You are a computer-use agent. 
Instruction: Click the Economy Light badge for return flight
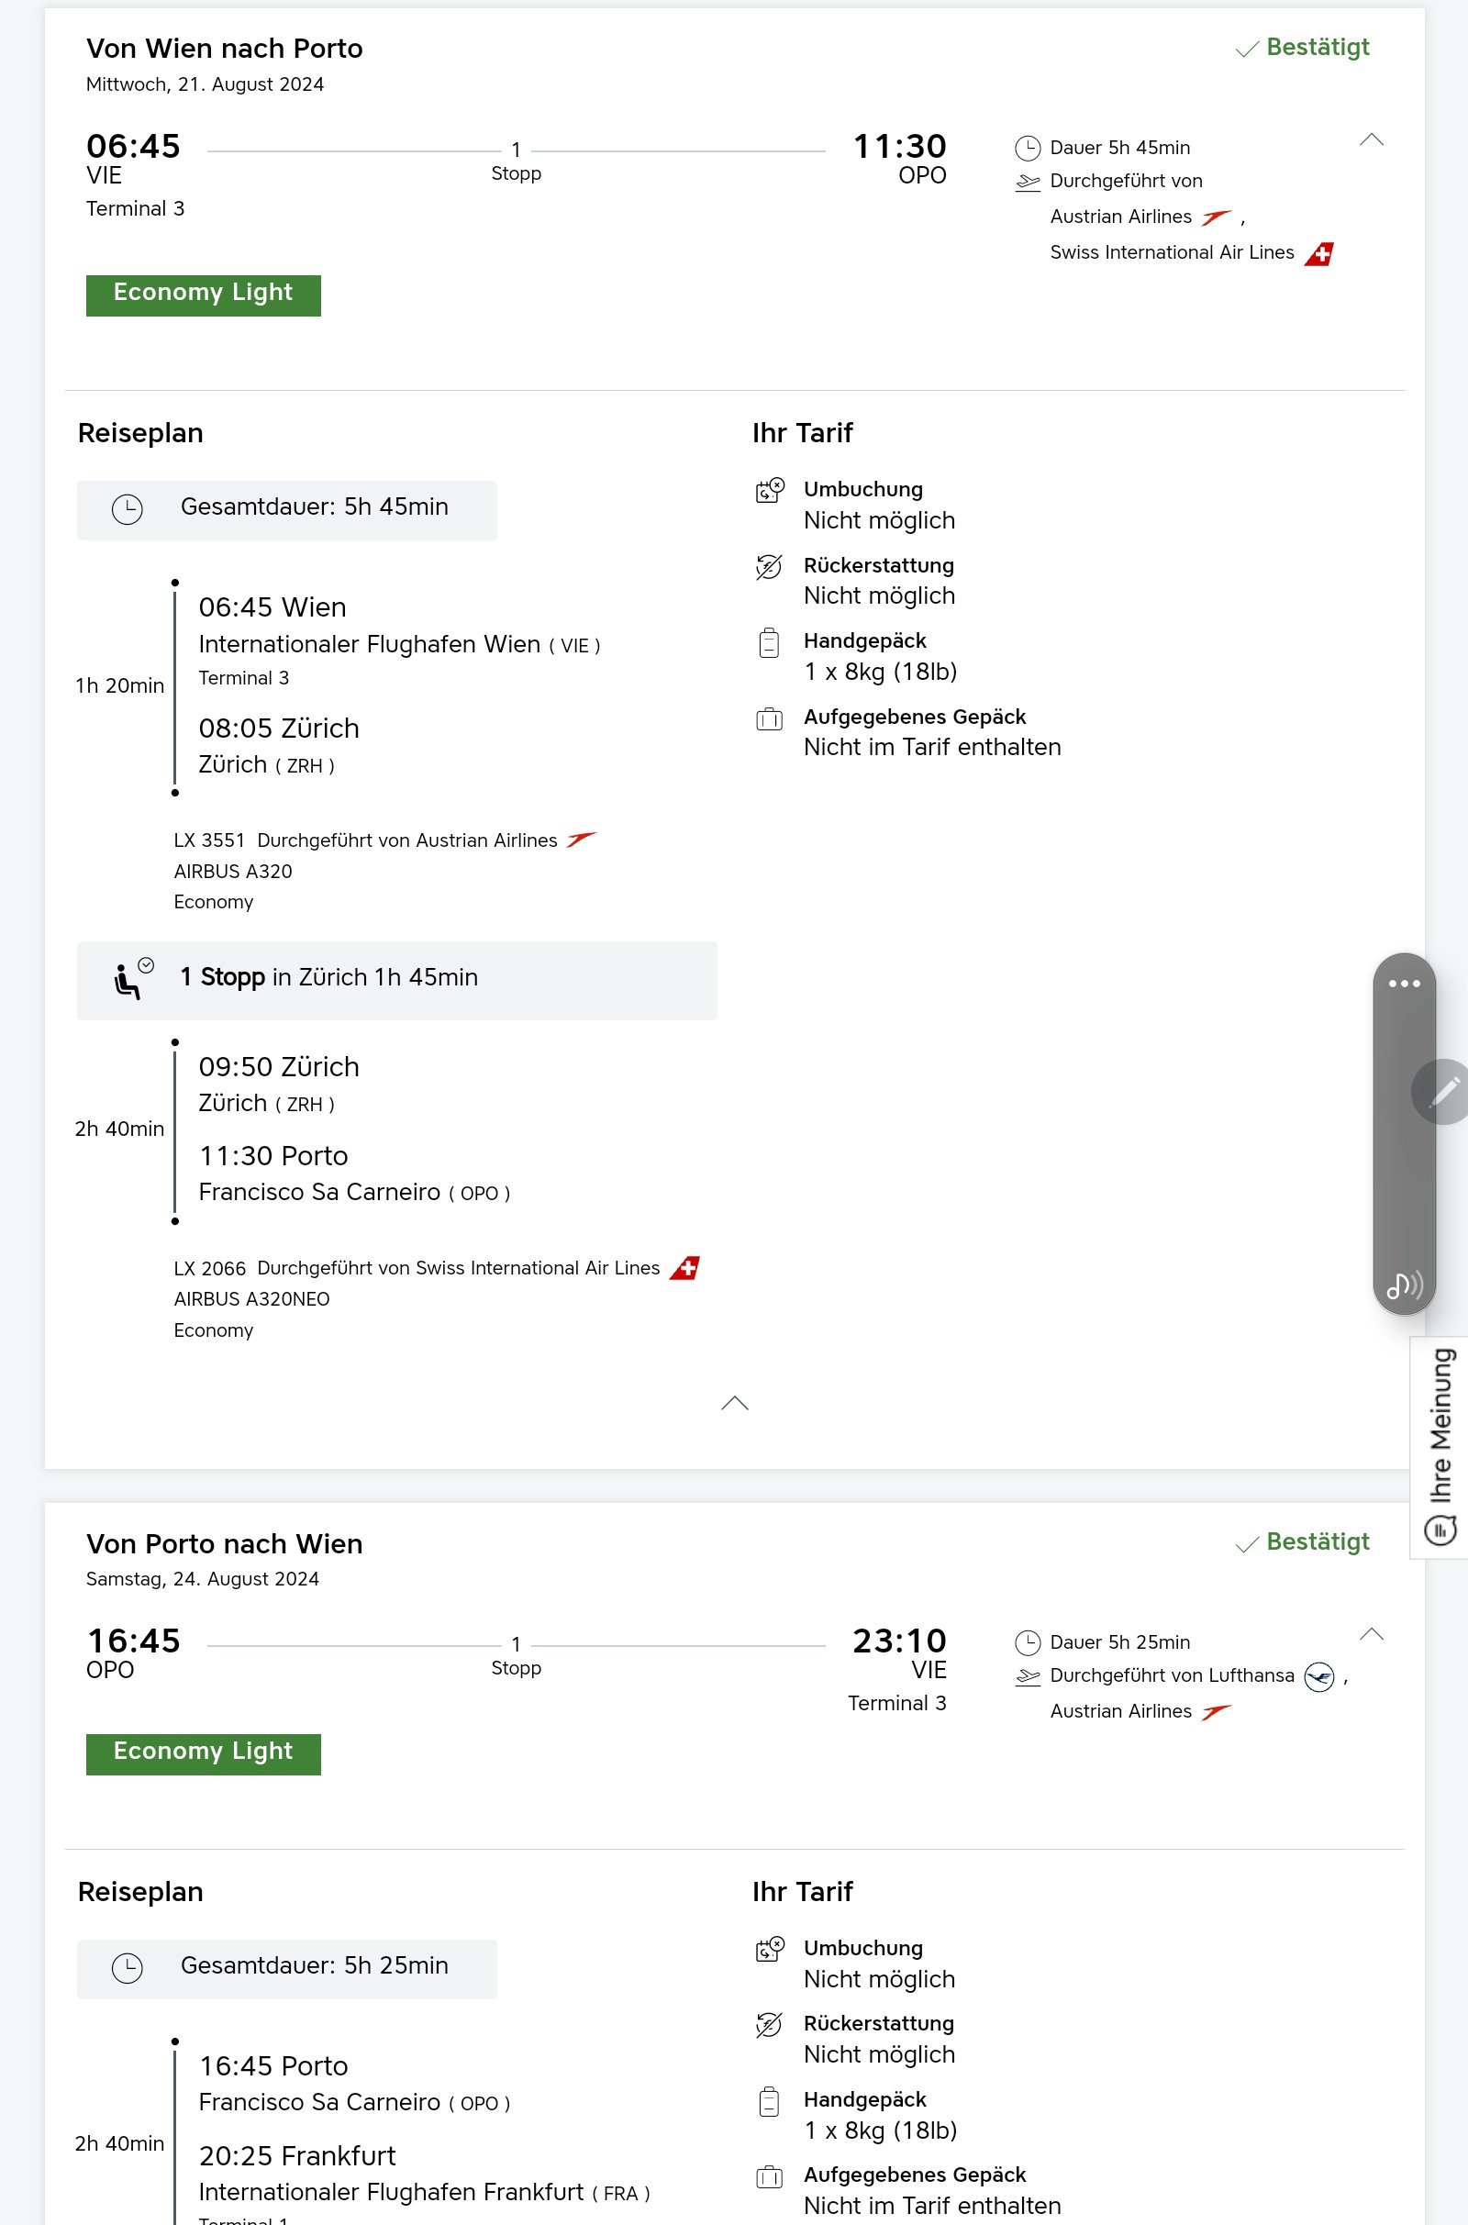(203, 1753)
